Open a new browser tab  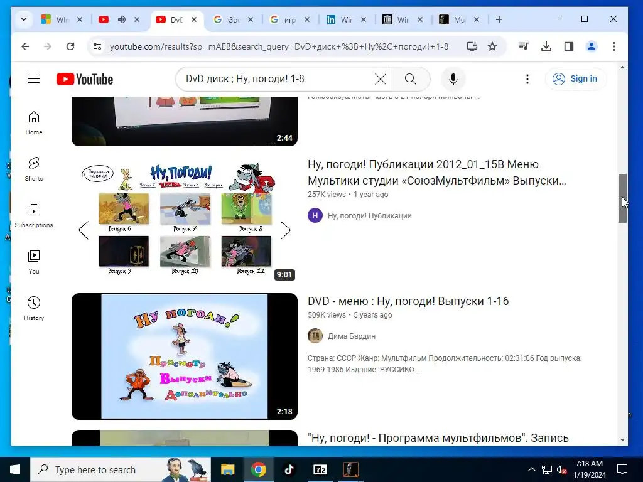point(499,19)
